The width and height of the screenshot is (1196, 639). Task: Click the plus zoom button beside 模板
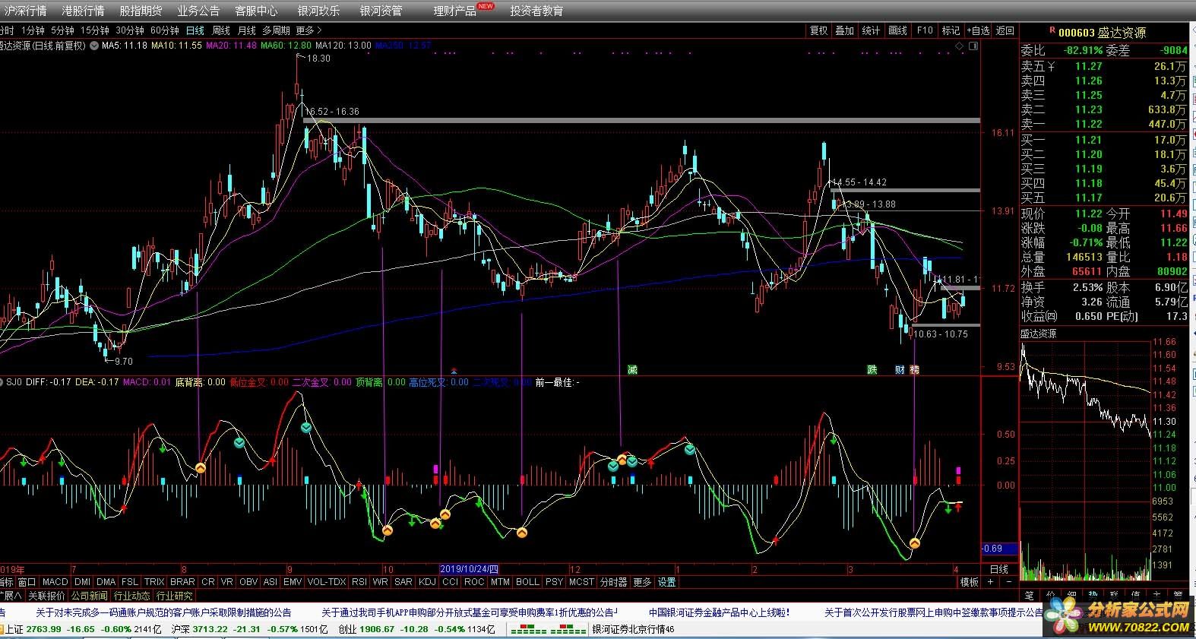pos(990,582)
